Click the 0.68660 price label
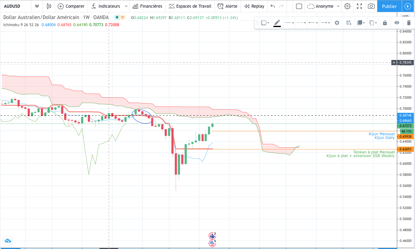The image size is (415, 249). coord(405,120)
